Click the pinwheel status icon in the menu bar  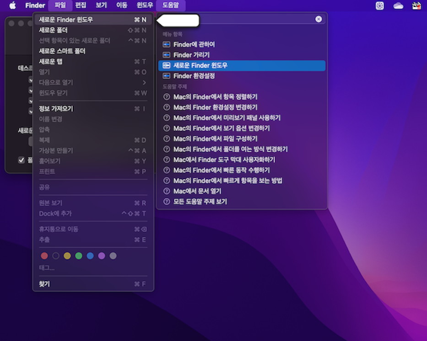point(379,5)
